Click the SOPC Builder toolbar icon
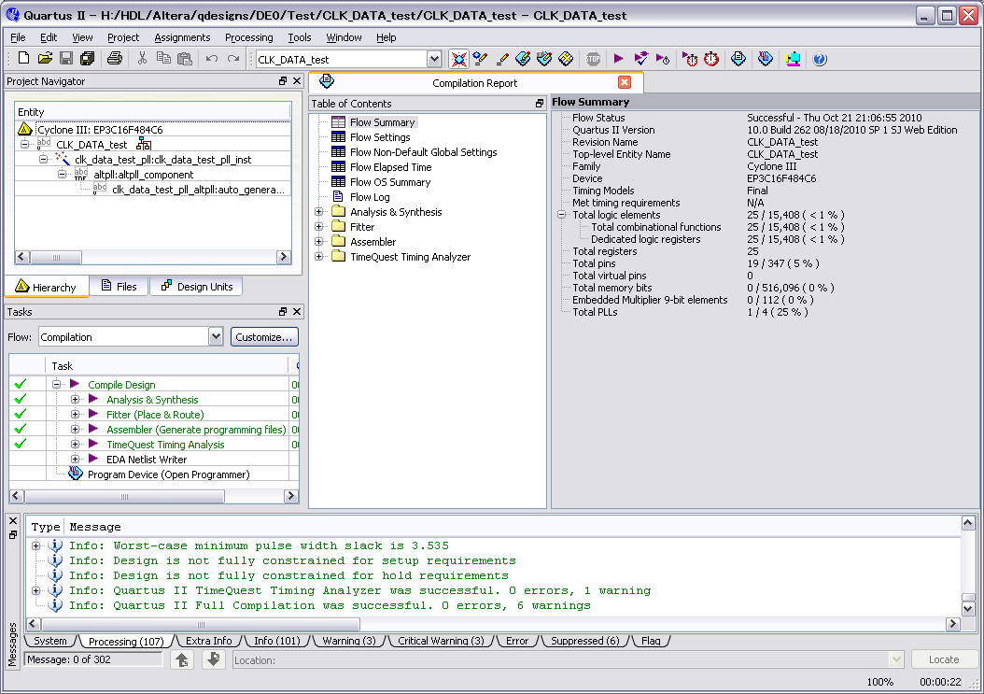The width and height of the screenshot is (984, 694). pyautogui.click(x=794, y=59)
